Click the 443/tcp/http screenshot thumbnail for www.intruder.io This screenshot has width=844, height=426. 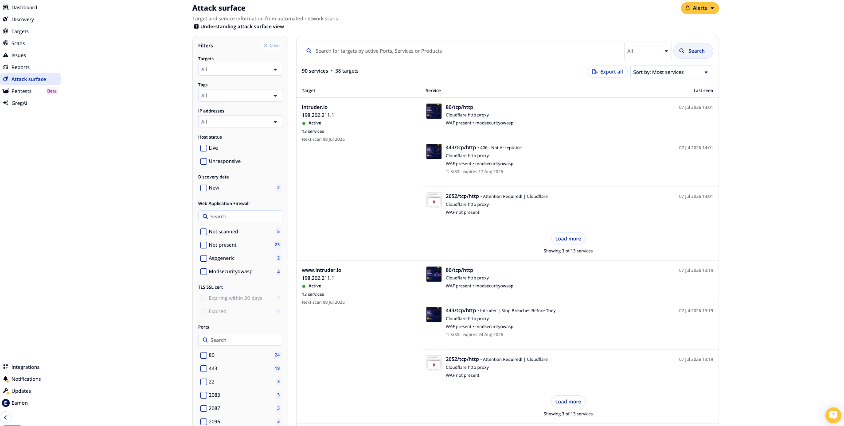point(434,314)
